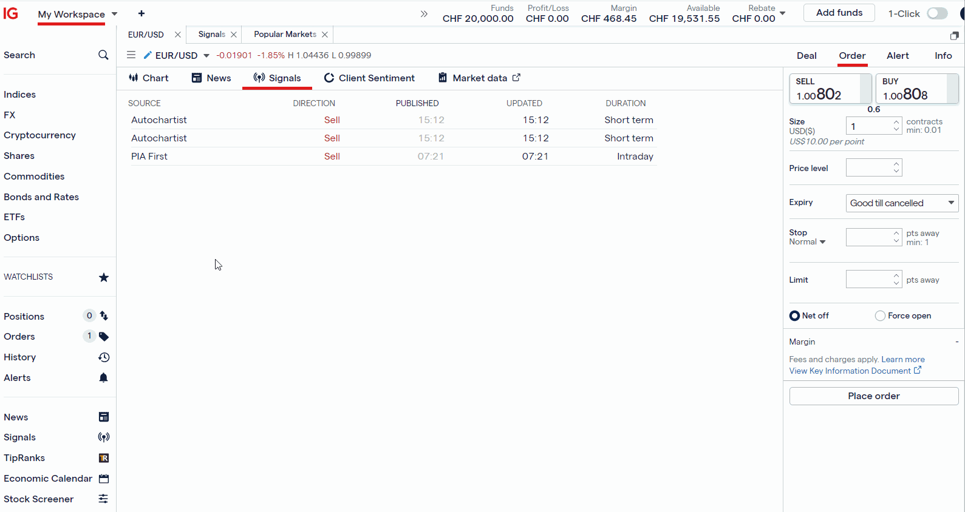The width and height of the screenshot is (965, 512).
Task: Select the PIA First signal row
Action: point(393,157)
